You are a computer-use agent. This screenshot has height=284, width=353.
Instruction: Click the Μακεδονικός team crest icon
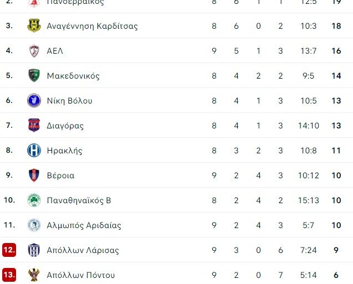click(34, 76)
